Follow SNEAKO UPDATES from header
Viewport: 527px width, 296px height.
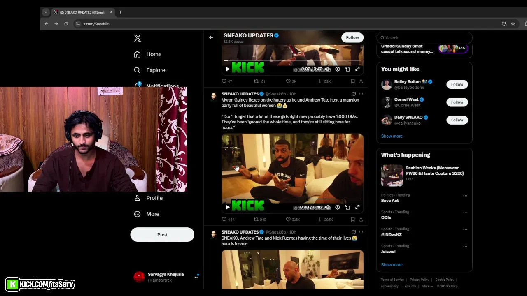click(x=352, y=37)
